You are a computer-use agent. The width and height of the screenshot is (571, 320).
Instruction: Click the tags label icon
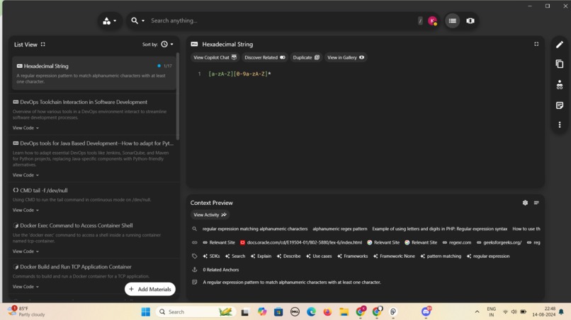coord(194,256)
